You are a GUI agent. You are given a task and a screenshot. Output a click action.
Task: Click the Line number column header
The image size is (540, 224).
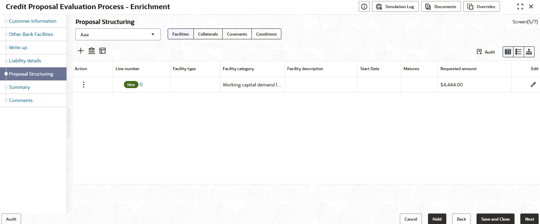click(x=128, y=69)
